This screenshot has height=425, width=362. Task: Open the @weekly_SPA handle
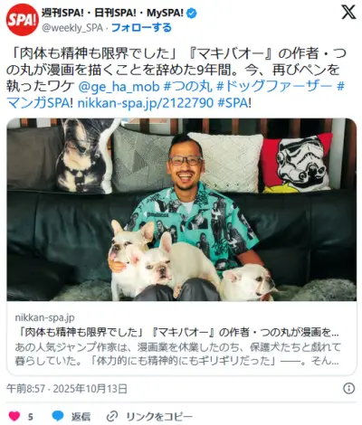pyautogui.click(x=72, y=28)
